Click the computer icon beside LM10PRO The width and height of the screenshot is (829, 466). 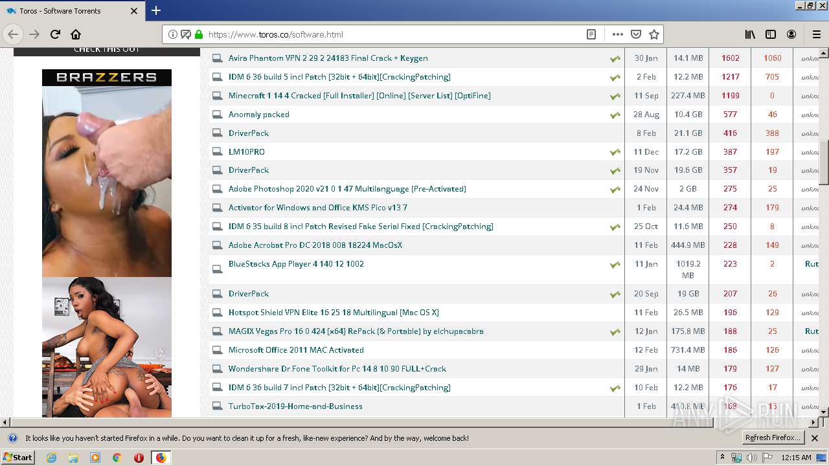(x=217, y=152)
